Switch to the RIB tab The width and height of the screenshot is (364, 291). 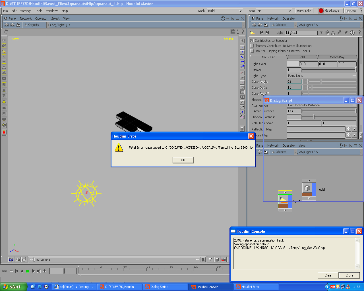click(x=302, y=57)
